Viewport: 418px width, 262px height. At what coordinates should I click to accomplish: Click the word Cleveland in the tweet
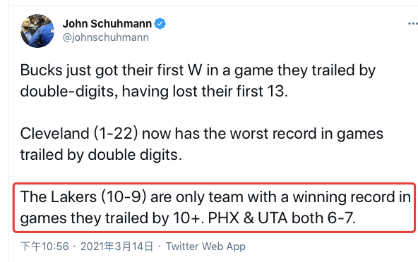pos(54,133)
